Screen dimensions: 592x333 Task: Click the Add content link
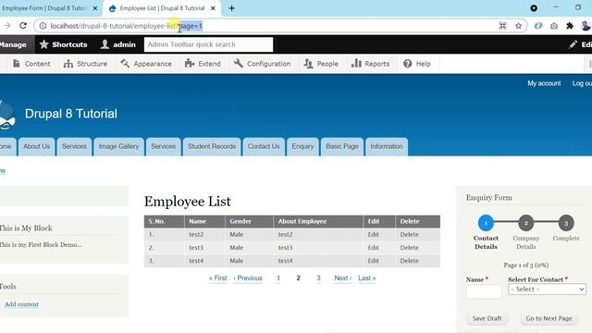point(21,304)
